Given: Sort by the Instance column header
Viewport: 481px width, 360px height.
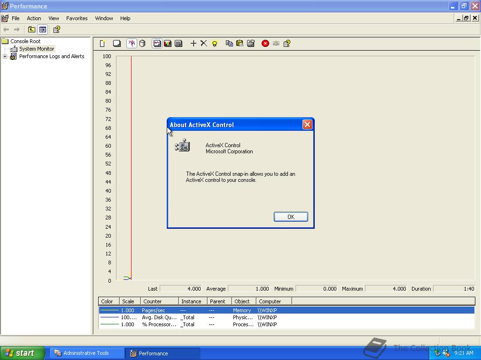Looking at the screenshot, I should pyautogui.click(x=193, y=301).
